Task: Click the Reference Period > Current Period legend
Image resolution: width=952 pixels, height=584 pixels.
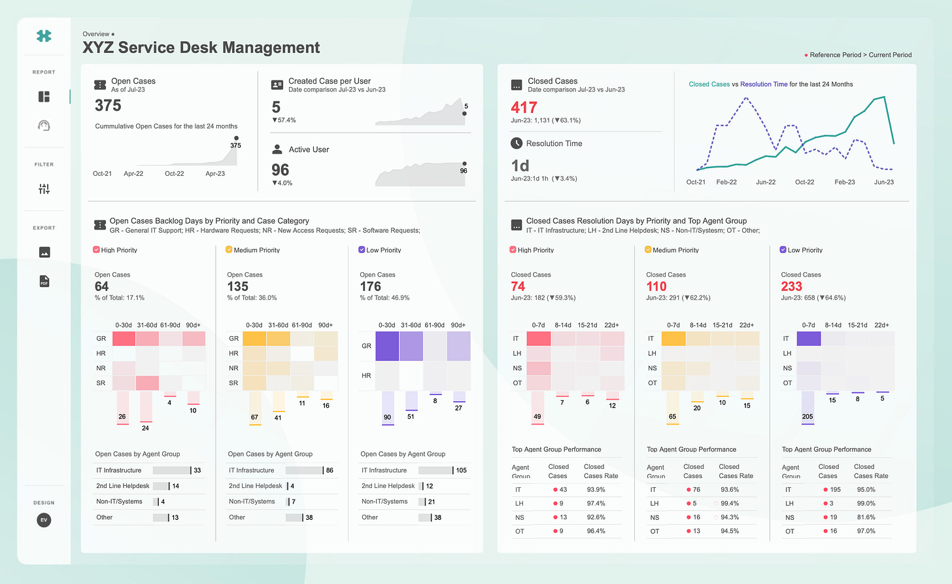Action: coord(858,55)
